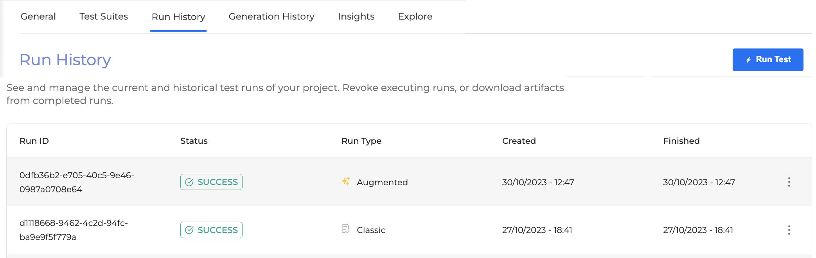Click the checkmark icon in the first SUCCESS badge
This screenshot has height=258, width=816.
coord(189,182)
